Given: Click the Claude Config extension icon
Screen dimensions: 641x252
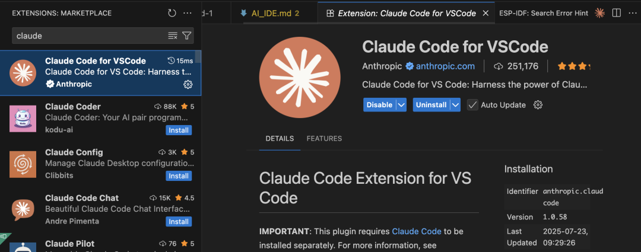Looking at the screenshot, I should pos(23,164).
